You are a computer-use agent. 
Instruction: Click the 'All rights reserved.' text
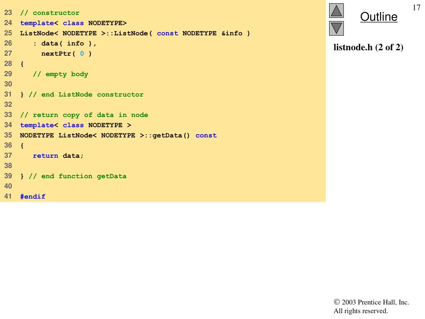[361, 311]
